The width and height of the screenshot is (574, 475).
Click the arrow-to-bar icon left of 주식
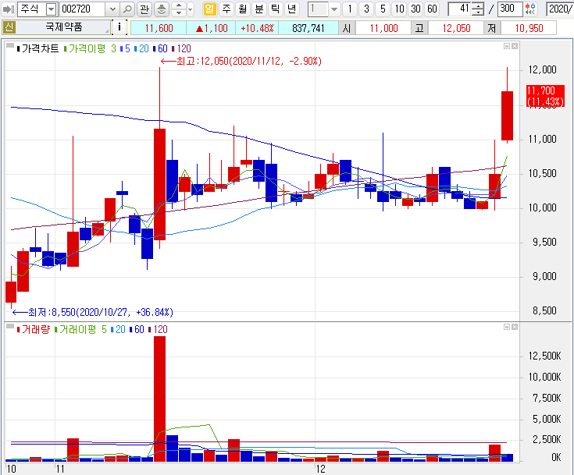[x=9, y=9]
